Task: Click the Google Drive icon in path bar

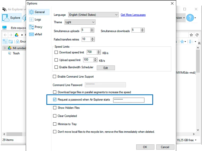Action: (x=17, y=35)
